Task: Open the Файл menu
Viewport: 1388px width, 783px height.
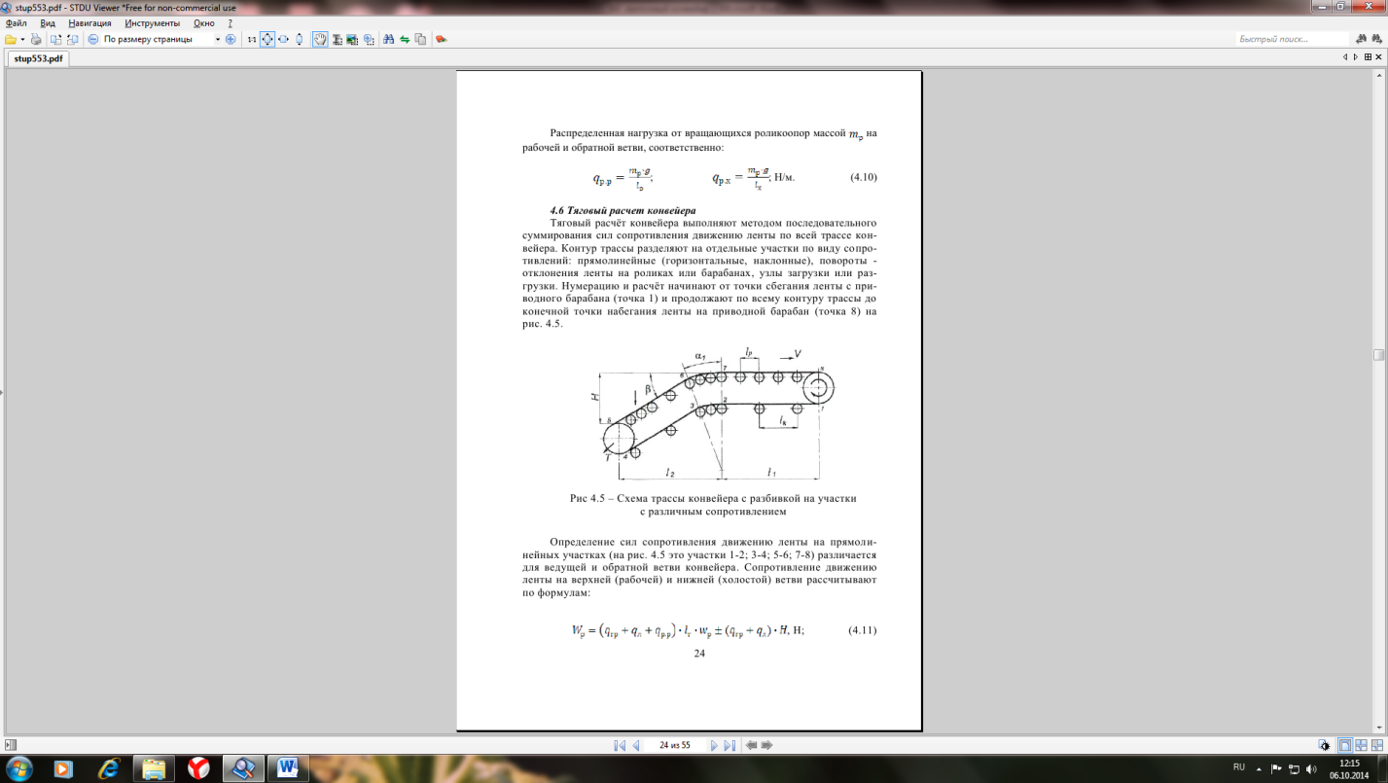Action: pos(16,22)
